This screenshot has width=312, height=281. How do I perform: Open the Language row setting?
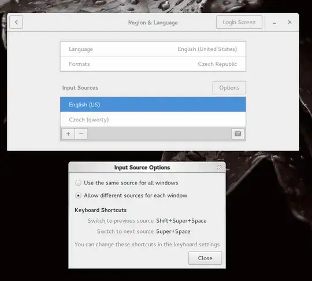pyautogui.click(x=153, y=49)
